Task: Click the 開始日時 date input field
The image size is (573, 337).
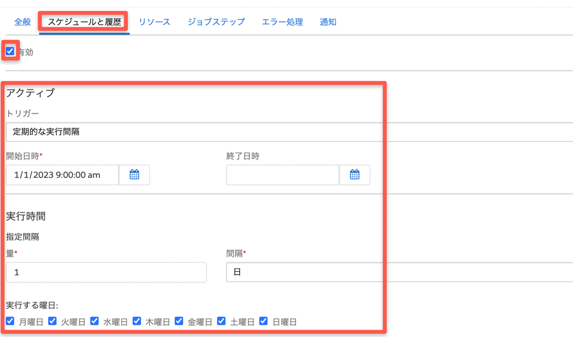Action: pos(63,175)
